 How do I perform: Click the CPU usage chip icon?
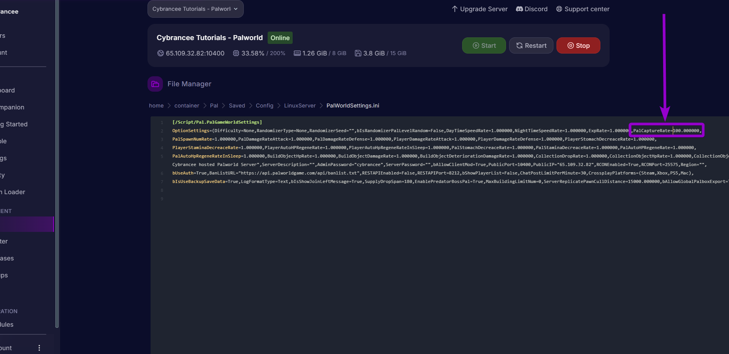236,53
